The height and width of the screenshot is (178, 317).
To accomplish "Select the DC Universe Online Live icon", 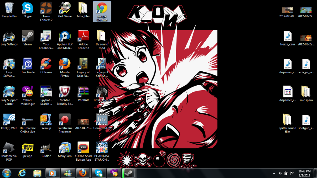I will (28, 124).
